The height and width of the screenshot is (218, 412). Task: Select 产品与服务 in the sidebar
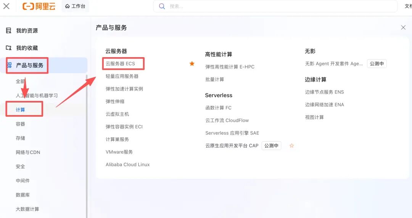click(43, 65)
